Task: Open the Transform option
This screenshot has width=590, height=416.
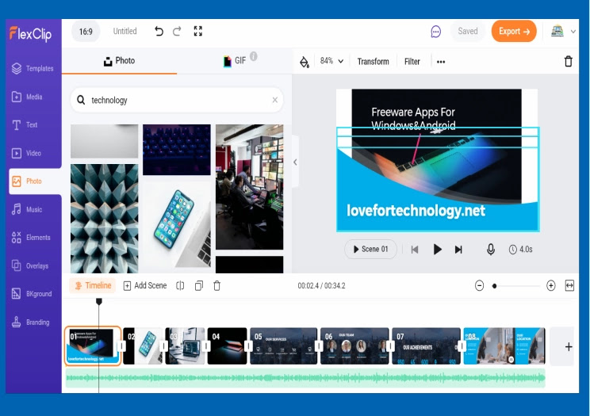Action: pyautogui.click(x=373, y=62)
